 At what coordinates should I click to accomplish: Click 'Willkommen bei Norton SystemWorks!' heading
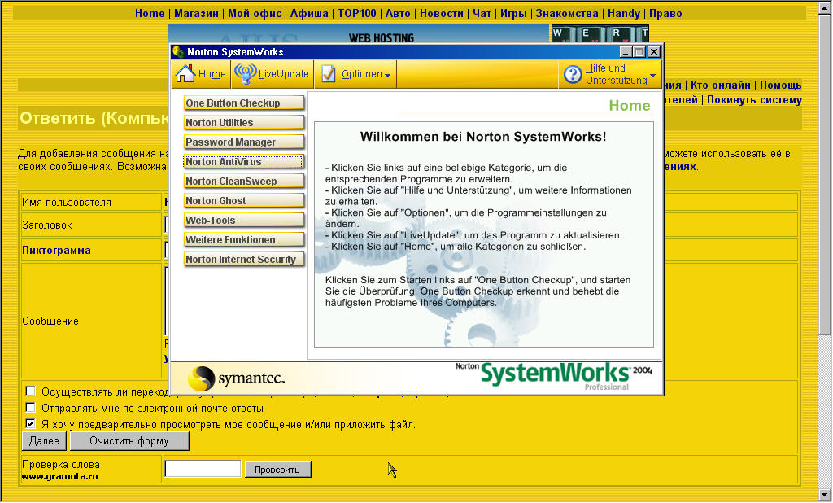pyautogui.click(x=483, y=137)
